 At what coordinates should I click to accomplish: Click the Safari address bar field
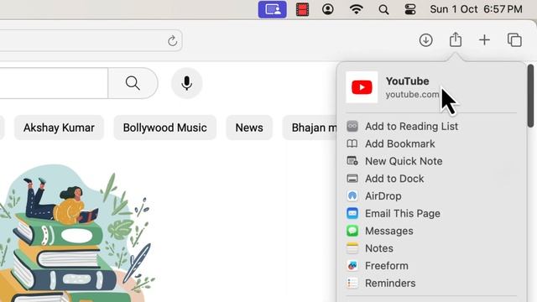tap(91, 41)
